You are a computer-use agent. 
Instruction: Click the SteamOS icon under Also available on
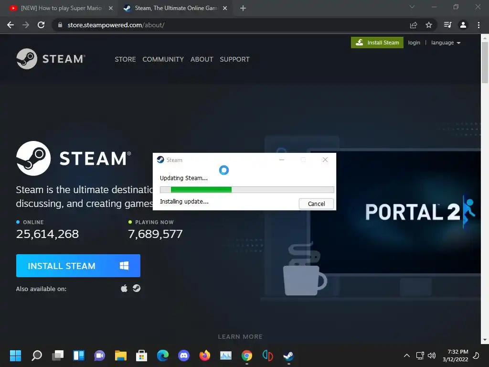point(137,288)
